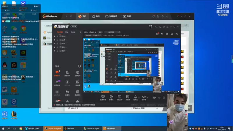233x131 pixels.
Task: Open the 房管助手 tool in the toolbox
Action: point(67,74)
